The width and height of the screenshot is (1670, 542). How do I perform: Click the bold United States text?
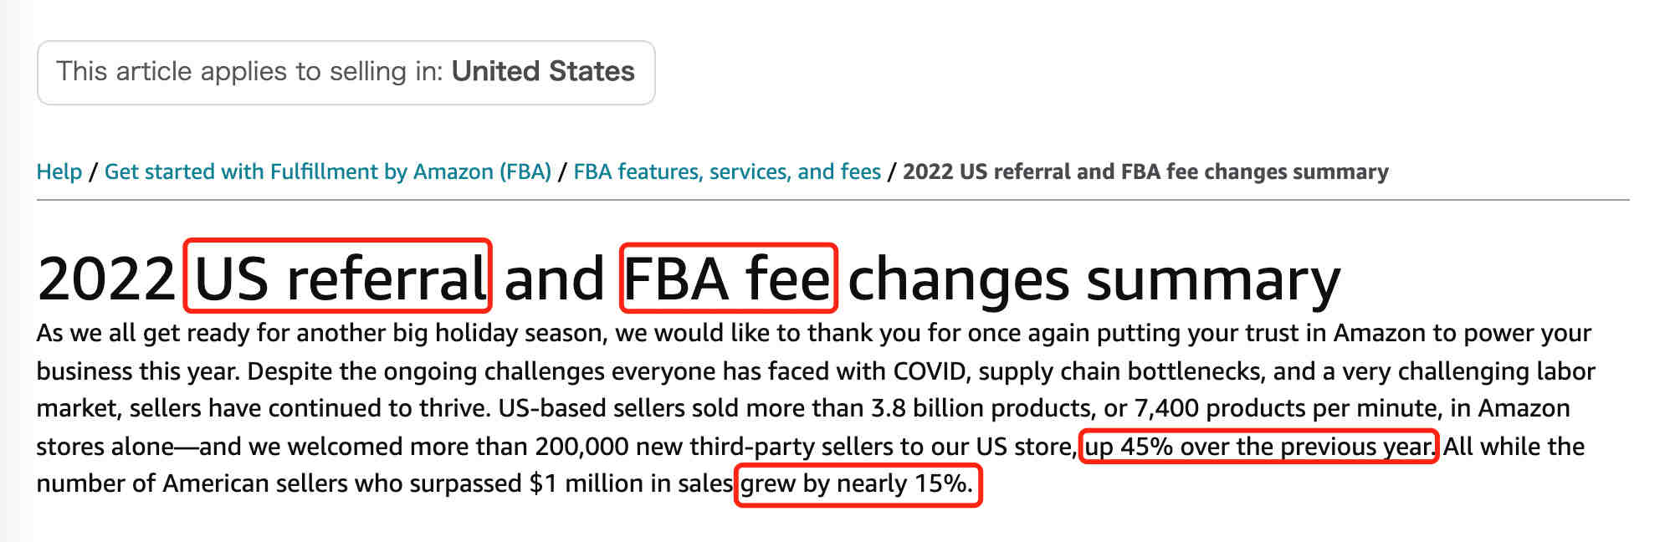coord(543,71)
